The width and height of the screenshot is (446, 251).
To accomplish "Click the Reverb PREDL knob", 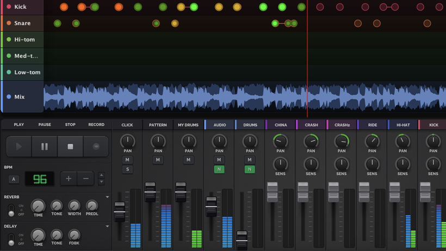I will tap(92, 206).
